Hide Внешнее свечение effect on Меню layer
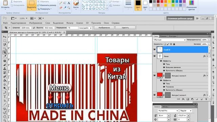The image size is (217, 122). (164, 67)
